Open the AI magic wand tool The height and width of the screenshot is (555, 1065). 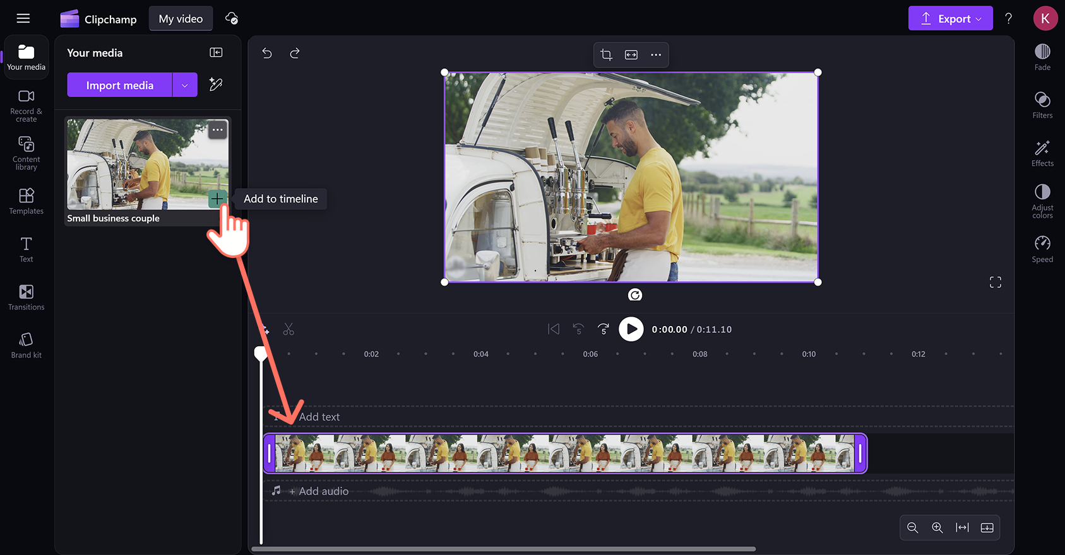coord(216,85)
